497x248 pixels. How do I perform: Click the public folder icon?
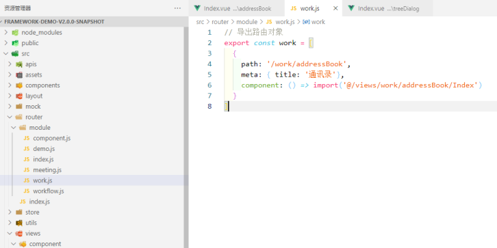pyautogui.click(x=15, y=43)
